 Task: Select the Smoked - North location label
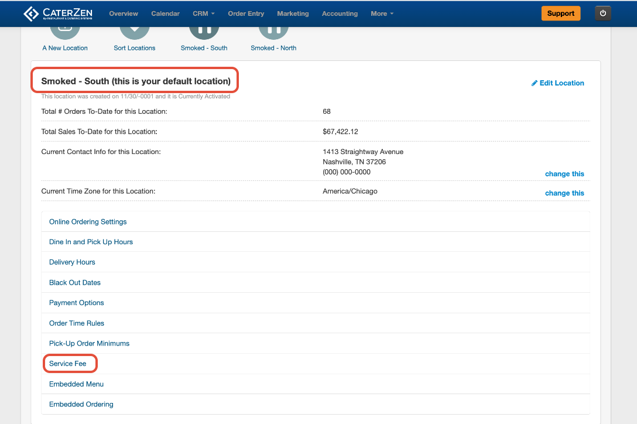point(273,48)
